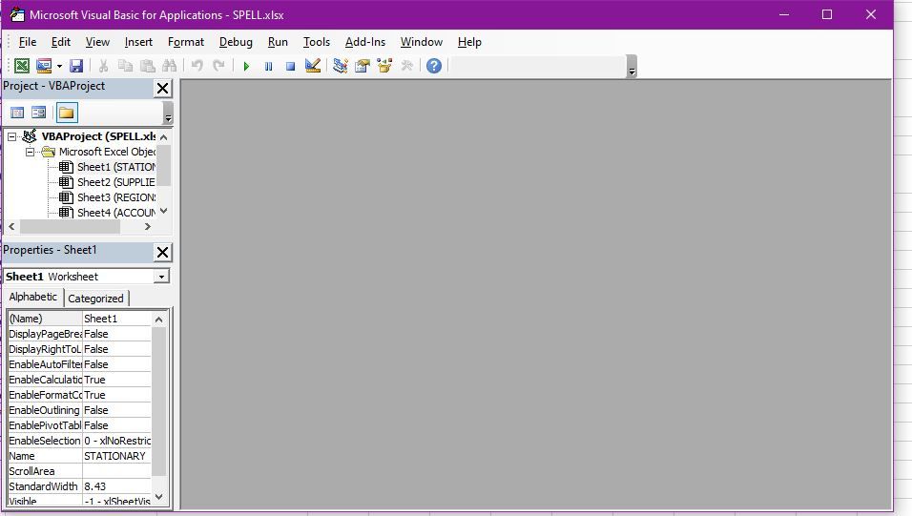Close the Properties - Sheet1 panel

pos(162,252)
